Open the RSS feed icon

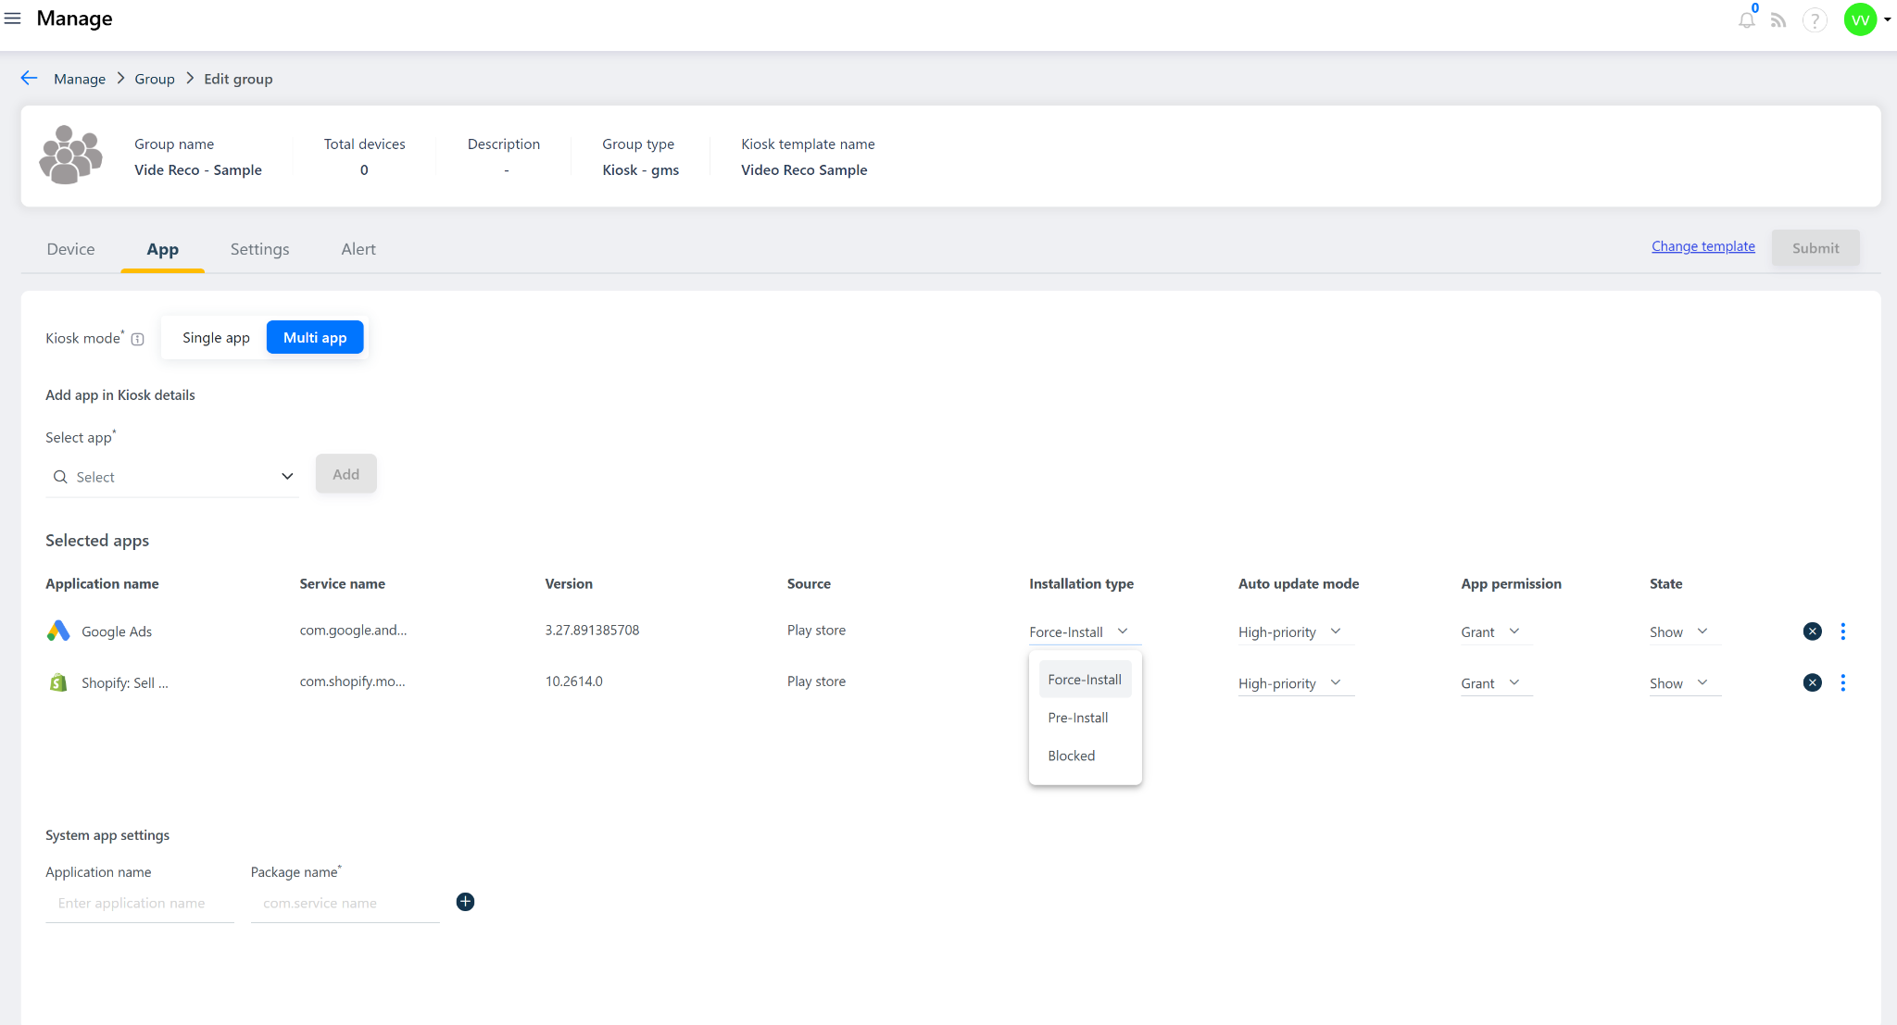(x=1778, y=19)
